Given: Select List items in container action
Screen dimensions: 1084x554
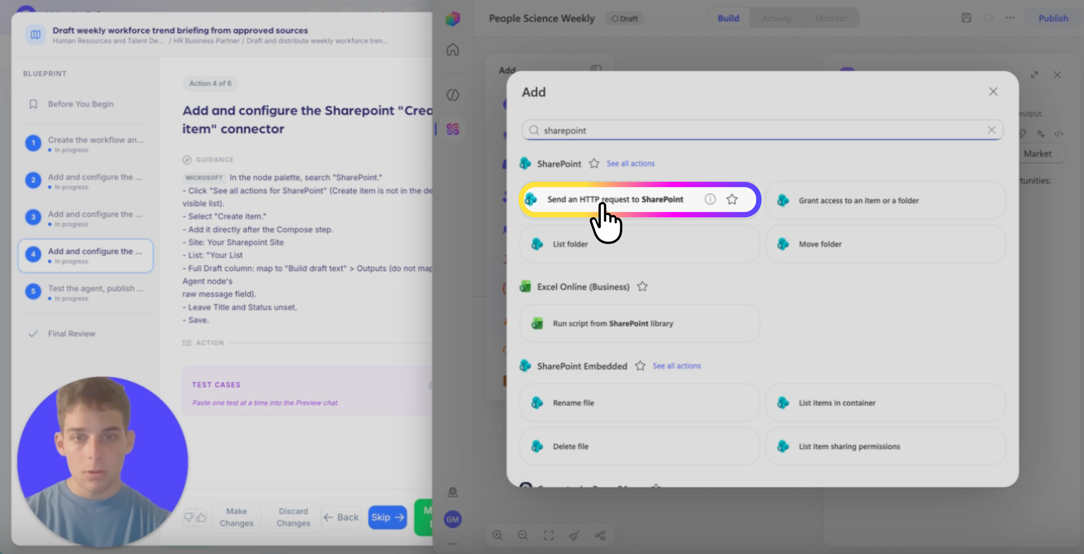Looking at the screenshot, I should click(x=885, y=403).
